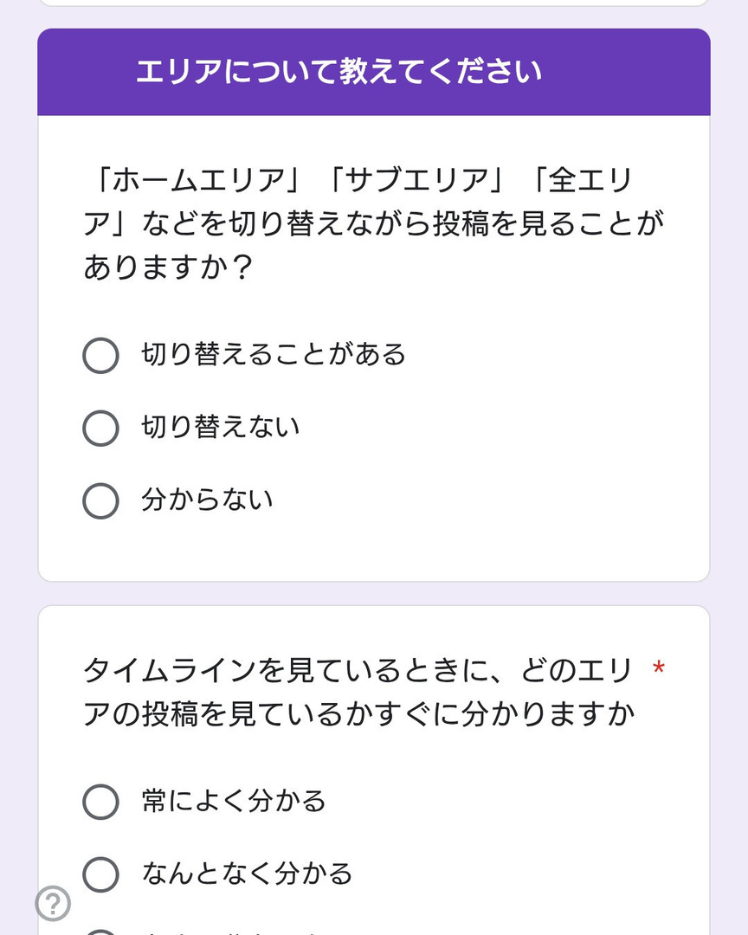Click the 「サブエリア」 text in the question
This screenshot has width=748, height=935.
click(x=414, y=180)
